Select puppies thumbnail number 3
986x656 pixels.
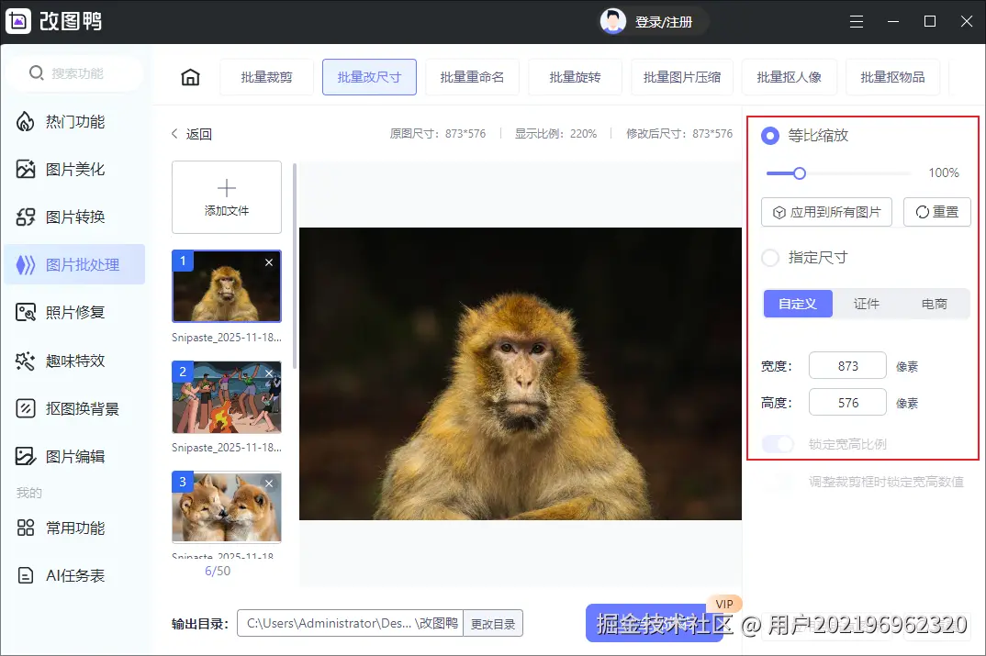[x=227, y=507]
